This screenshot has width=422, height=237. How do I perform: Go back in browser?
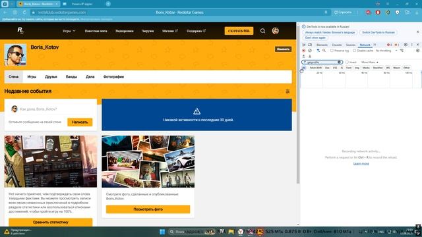point(5,13)
